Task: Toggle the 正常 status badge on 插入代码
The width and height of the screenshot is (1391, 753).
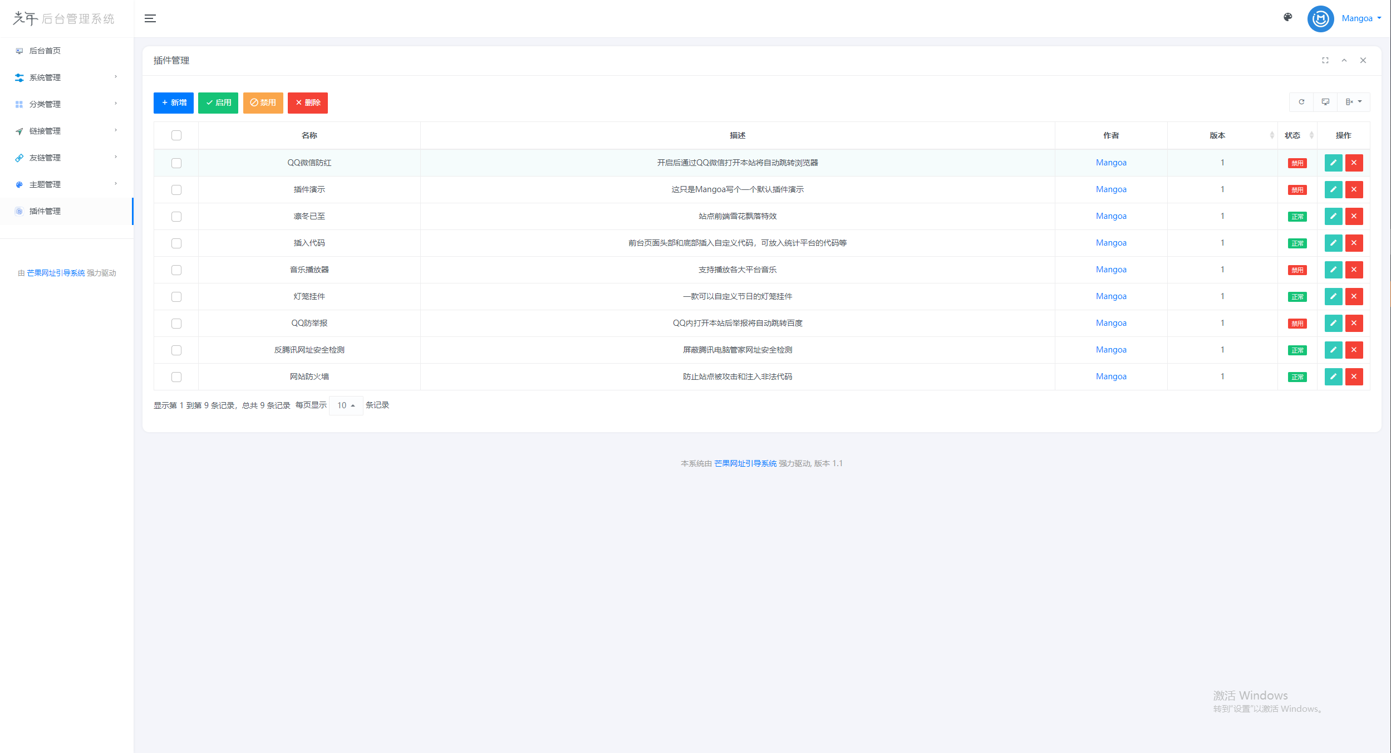Action: tap(1296, 243)
